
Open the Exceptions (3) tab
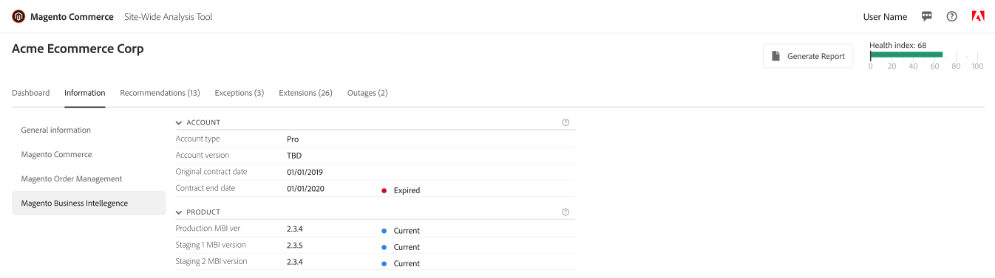pos(240,93)
